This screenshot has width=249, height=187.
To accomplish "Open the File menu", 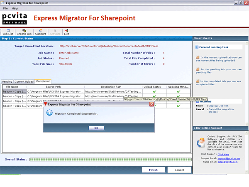I will tap(5, 8).
